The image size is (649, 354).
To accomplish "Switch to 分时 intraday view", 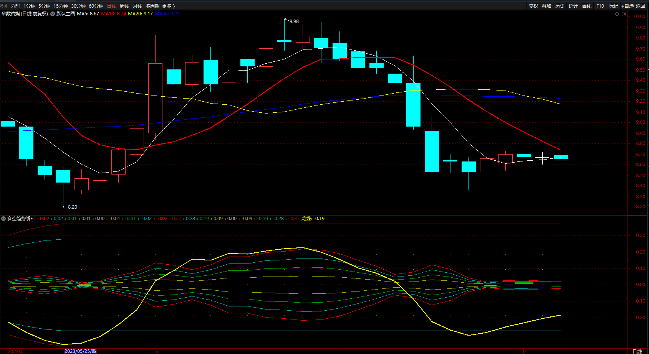I will point(15,6).
